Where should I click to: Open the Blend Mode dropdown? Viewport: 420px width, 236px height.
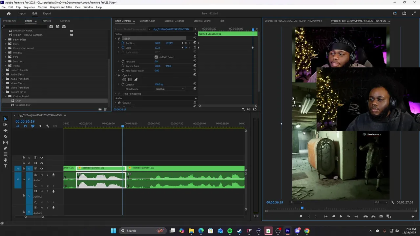[x=170, y=89]
